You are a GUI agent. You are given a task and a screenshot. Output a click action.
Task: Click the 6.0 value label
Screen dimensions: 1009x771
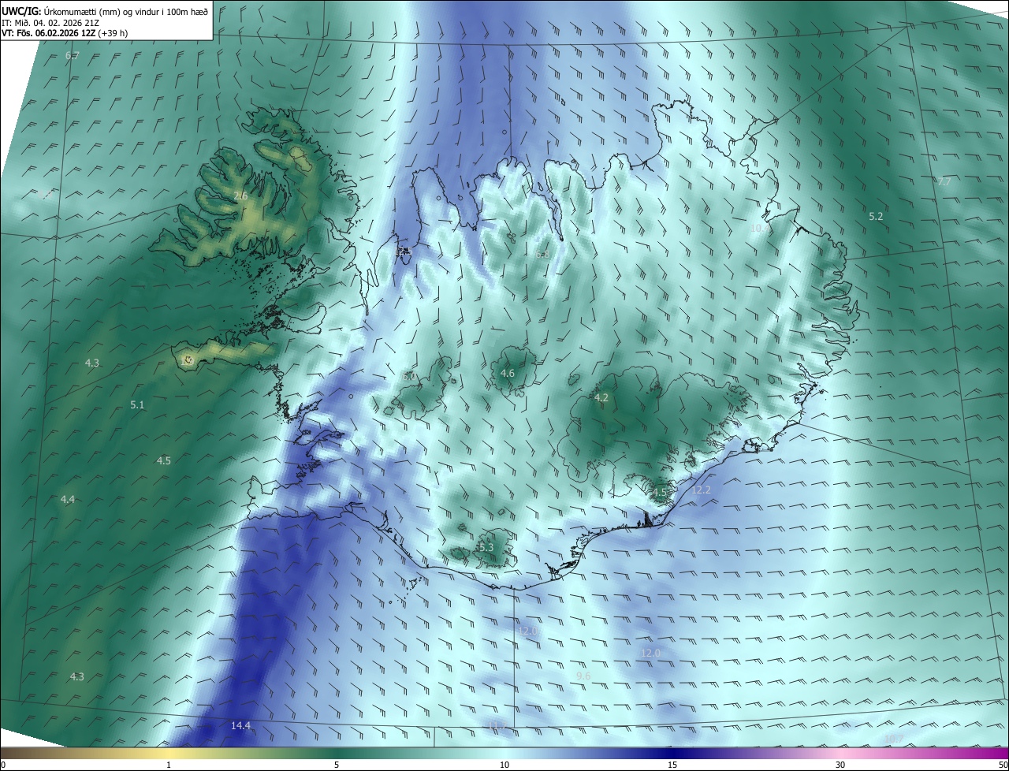tap(409, 377)
